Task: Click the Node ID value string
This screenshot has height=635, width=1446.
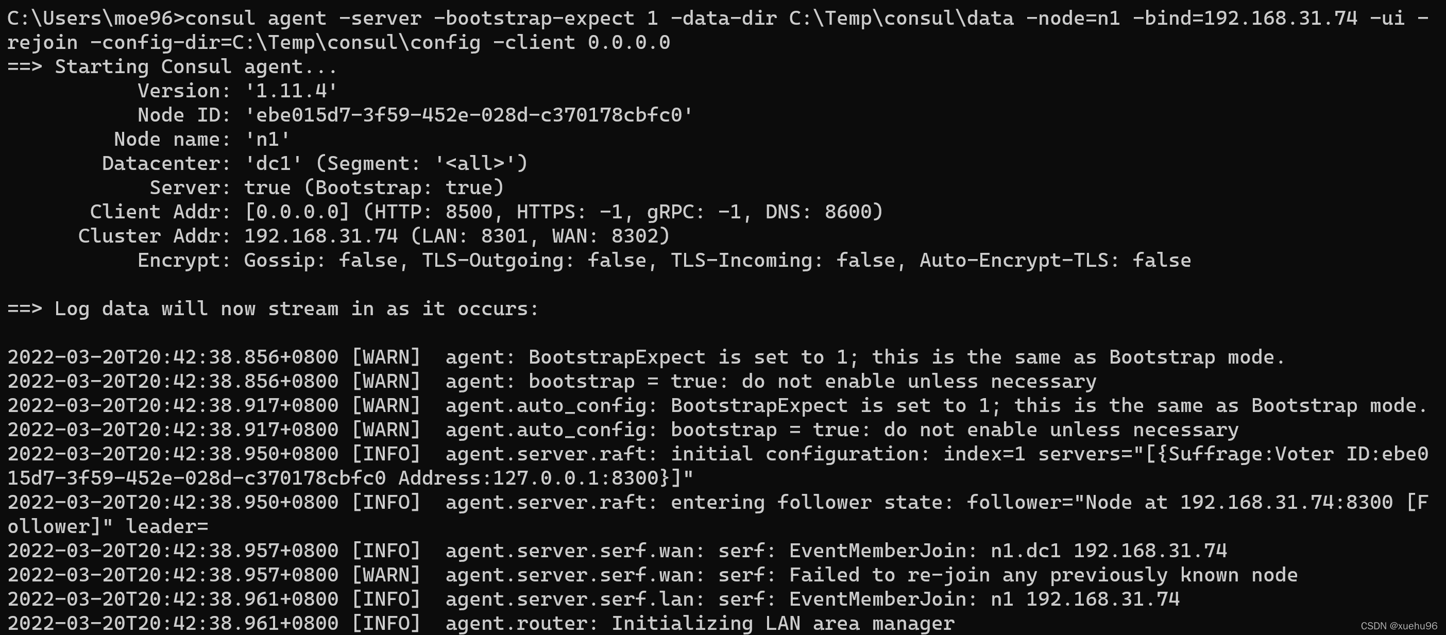Action: pos(468,115)
